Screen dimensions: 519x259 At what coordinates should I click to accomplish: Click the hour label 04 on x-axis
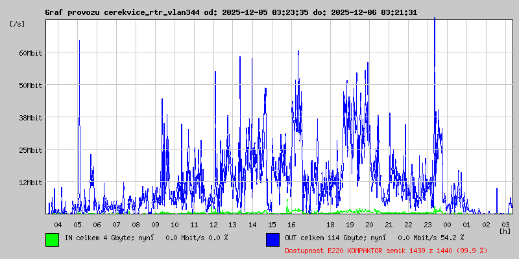click(58, 225)
